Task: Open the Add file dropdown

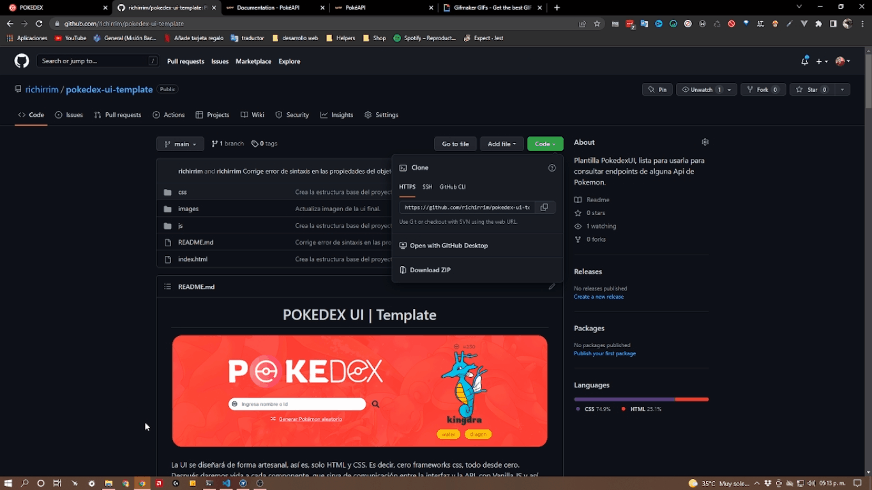Action: pyautogui.click(x=502, y=144)
